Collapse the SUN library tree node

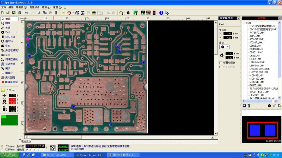244,22
